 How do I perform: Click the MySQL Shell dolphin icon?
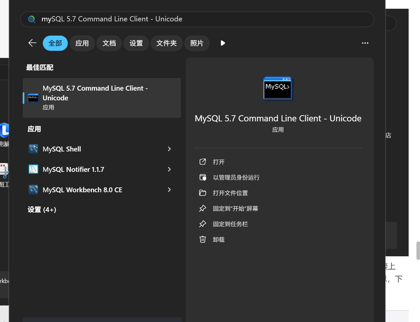coord(33,149)
